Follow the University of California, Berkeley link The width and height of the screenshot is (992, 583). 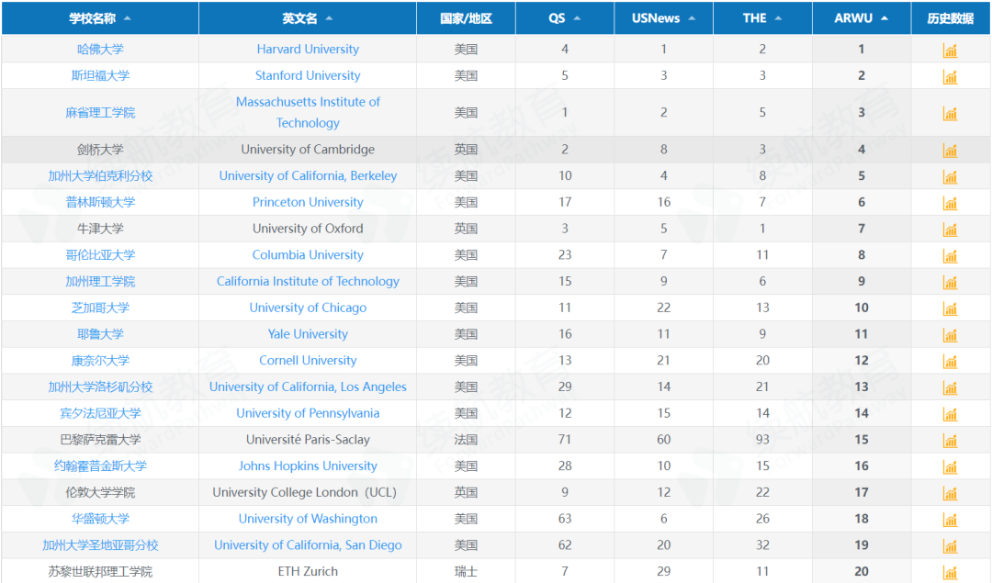pos(308,175)
